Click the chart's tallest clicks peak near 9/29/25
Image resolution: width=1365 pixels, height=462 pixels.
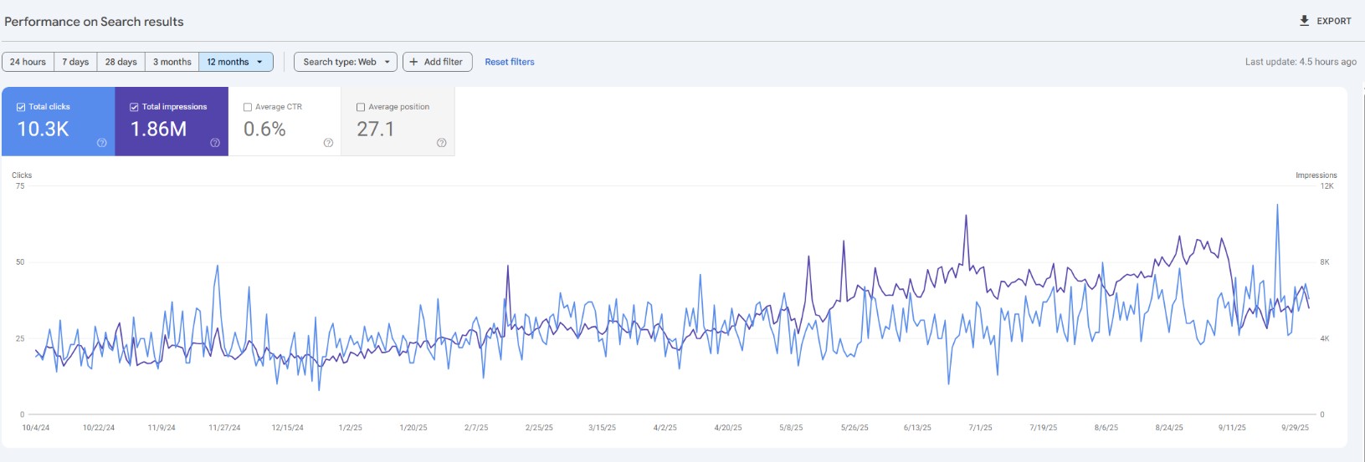pyautogui.click(x=1277, y=206)
